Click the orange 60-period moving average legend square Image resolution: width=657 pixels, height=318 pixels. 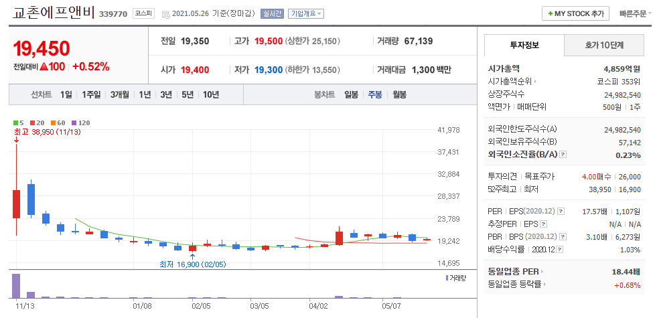(x=53, y=123)
